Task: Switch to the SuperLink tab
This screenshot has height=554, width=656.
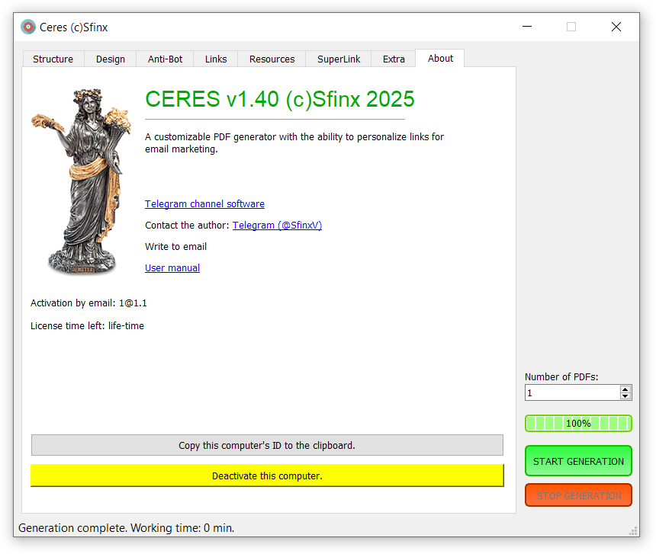Action: pos(339,59)
